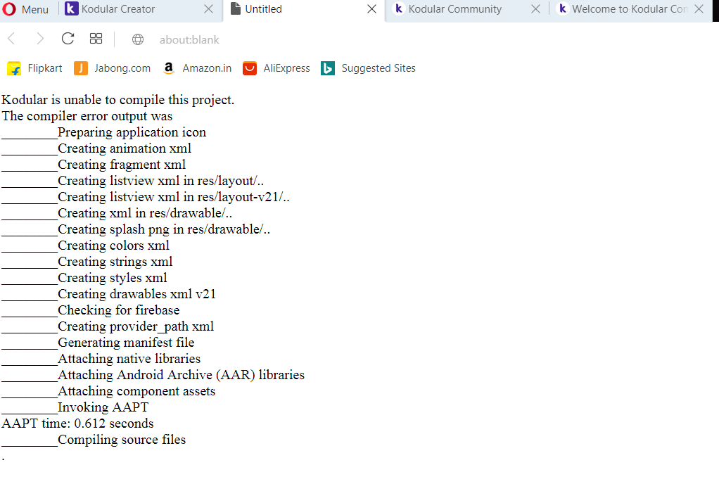Open Suggested Sites from bookmarks bar
Image resolution: width=719 pixels, height=484 pixels.
pyautogui.click(x=378, y=68)
